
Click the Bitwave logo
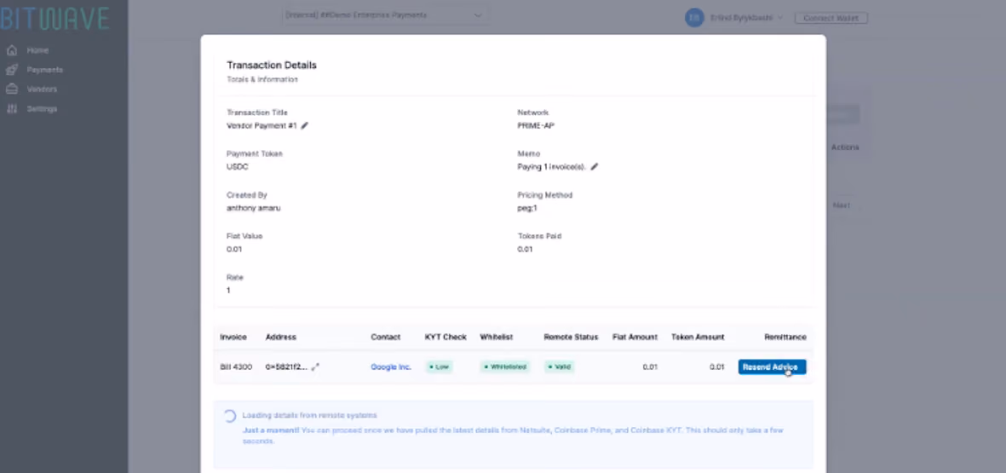55,19
